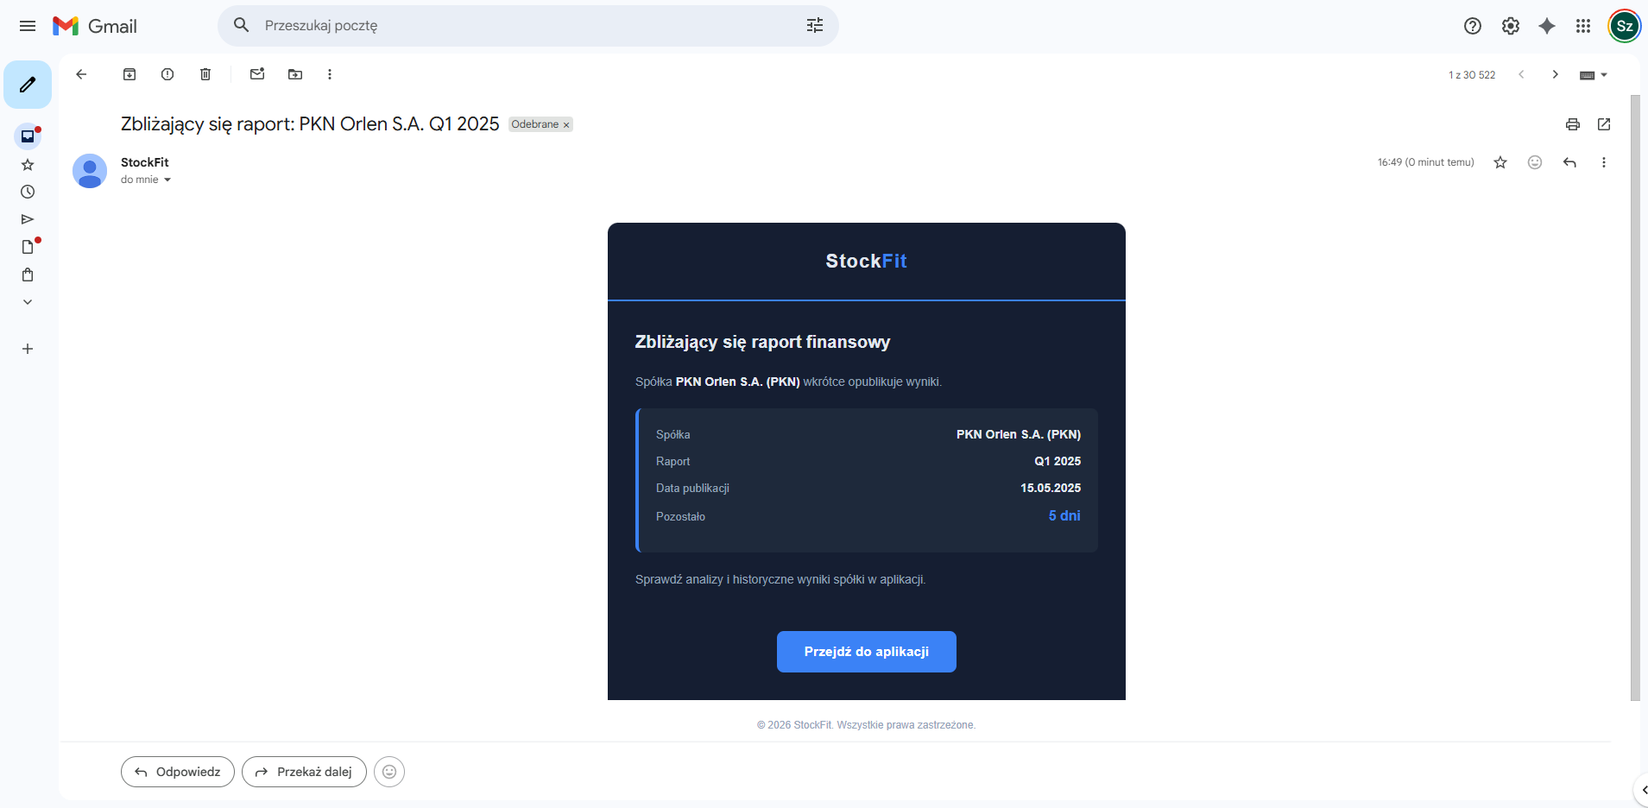Viewport: 1648px width, 808px height.
Task: Remove the Odebrane label from the email
Action: click(x=566, y=125)
